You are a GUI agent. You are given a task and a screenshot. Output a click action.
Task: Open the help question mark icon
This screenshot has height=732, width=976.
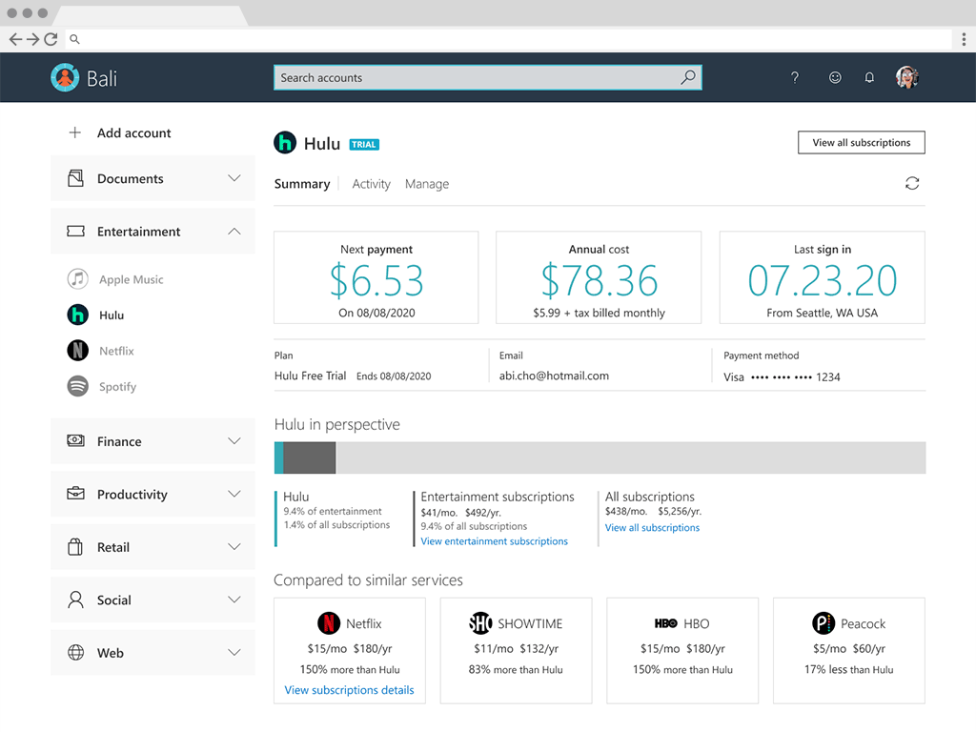tap(794, 78)
